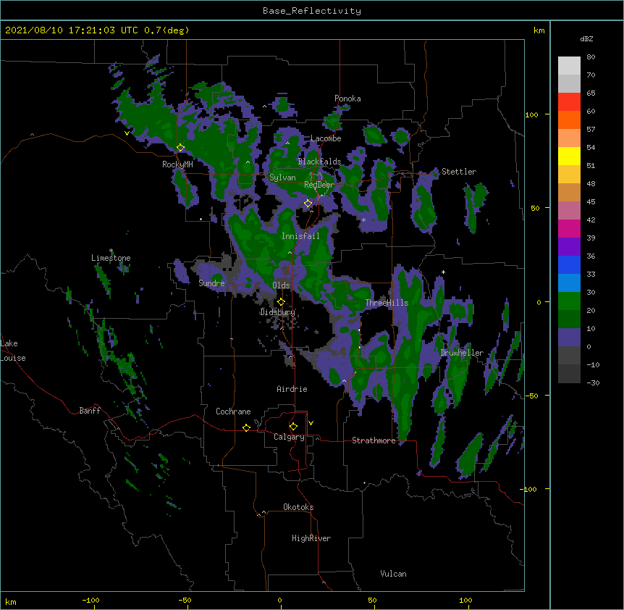This screenshot has height=610, width=624.
Task: Select the Lake Louise label
Action: point(13,351)
